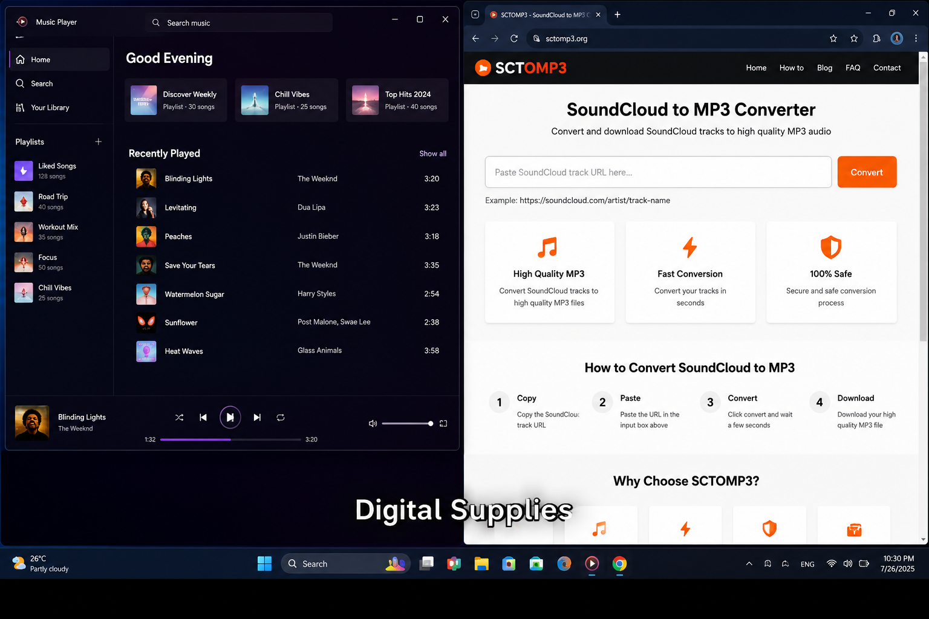
Task: Open the browser three-dot menu
Action: click(916, 38)
